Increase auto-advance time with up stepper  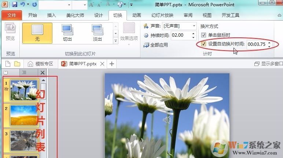269,43
